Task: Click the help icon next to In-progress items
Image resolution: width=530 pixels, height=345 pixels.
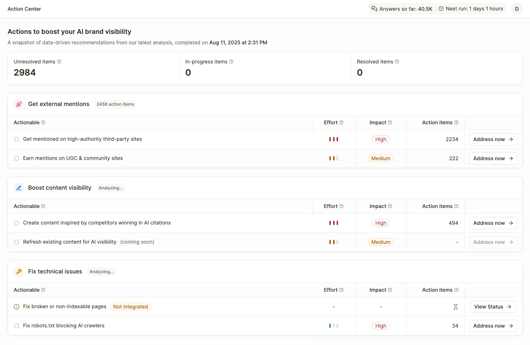Action: [x=231, y=62]
